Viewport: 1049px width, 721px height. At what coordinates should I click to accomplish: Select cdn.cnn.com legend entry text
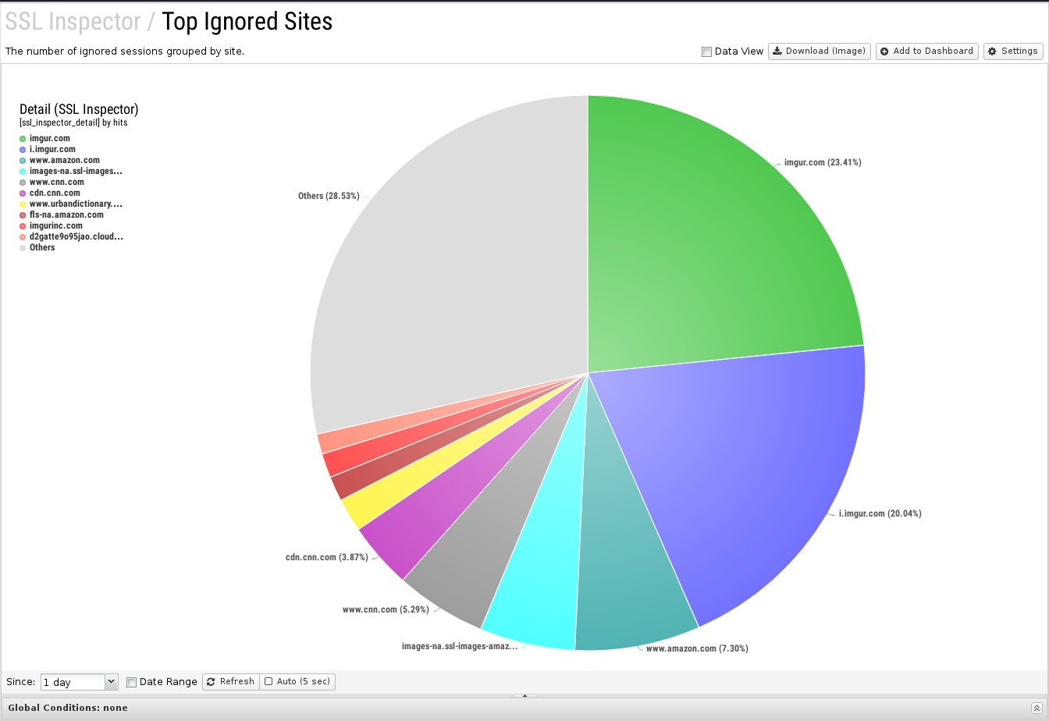click(x=55, y=193)
